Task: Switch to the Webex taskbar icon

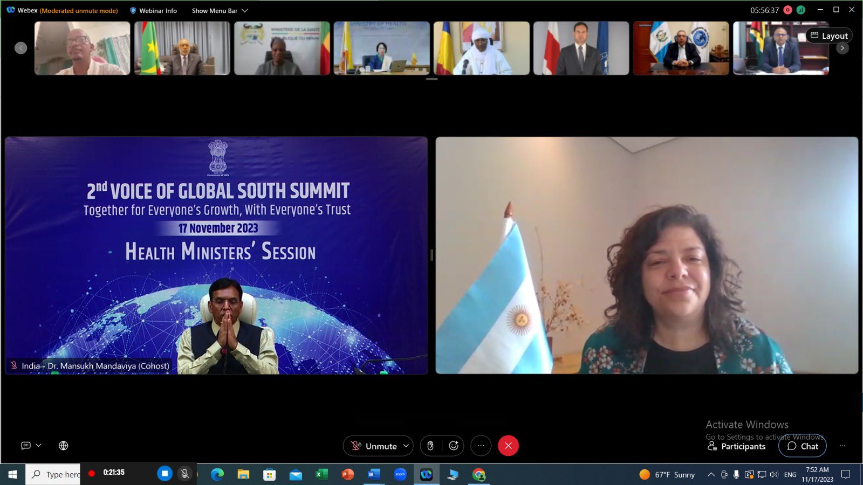Action: tap(426, 474)
